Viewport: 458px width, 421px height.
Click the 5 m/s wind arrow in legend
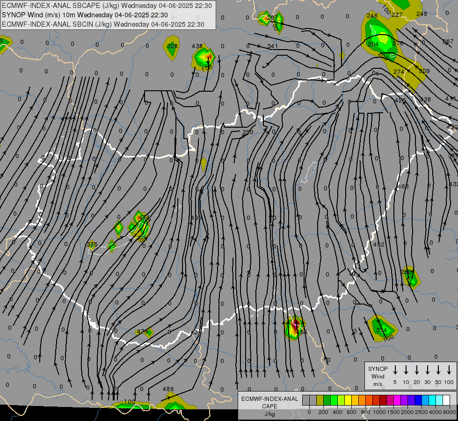pos(395,370)
